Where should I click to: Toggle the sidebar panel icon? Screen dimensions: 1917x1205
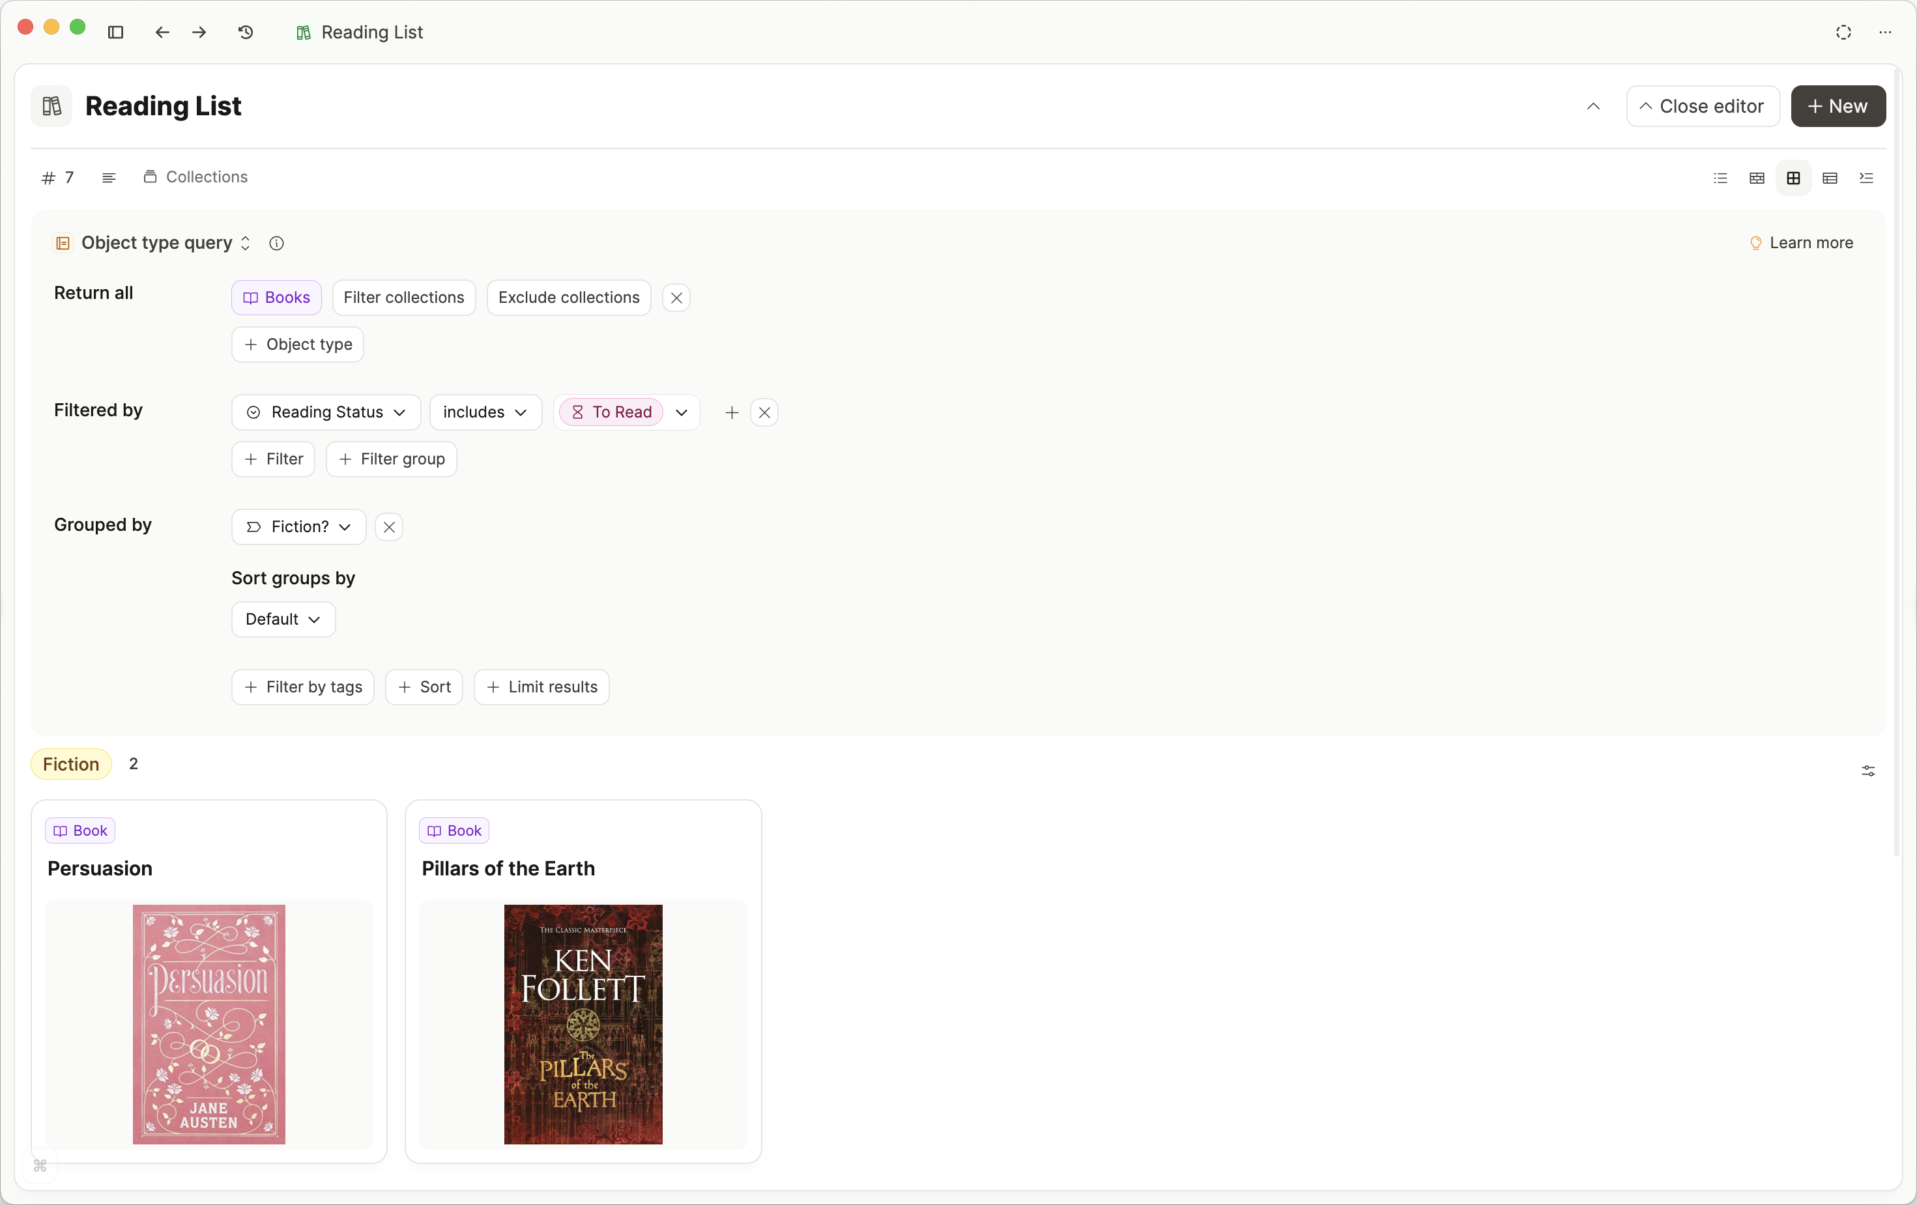pyautogui.click(x=115, y=32)
